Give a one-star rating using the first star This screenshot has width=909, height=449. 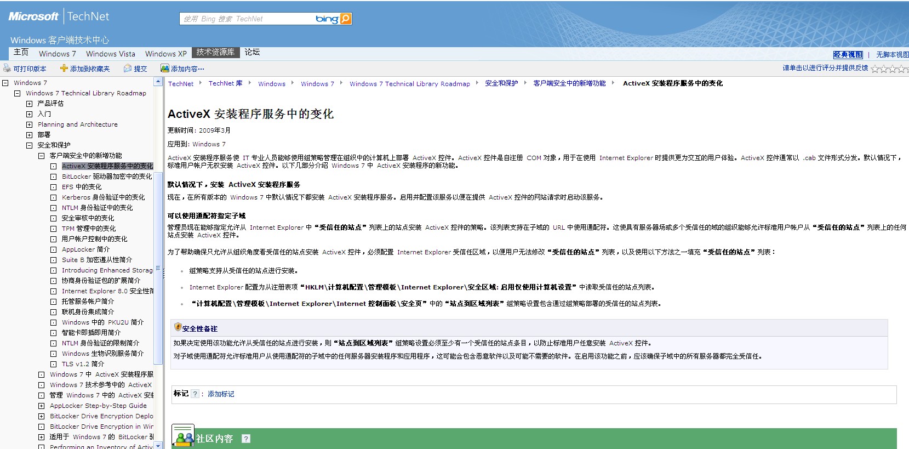pyautogui.click(x=875, y=69)
